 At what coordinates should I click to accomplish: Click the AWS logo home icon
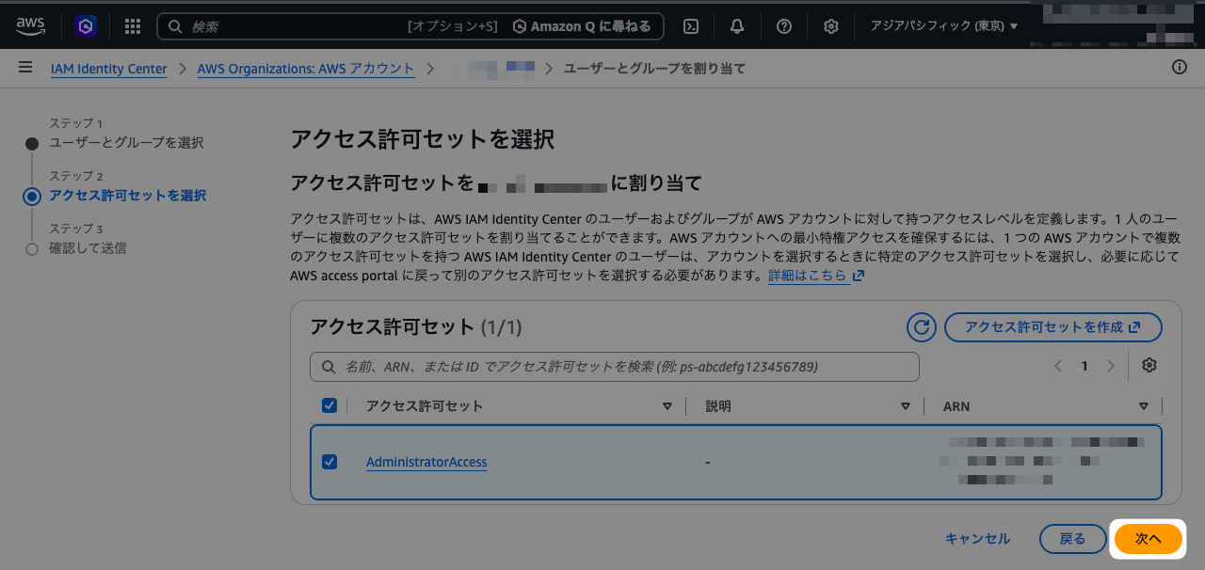click(30, 26)
